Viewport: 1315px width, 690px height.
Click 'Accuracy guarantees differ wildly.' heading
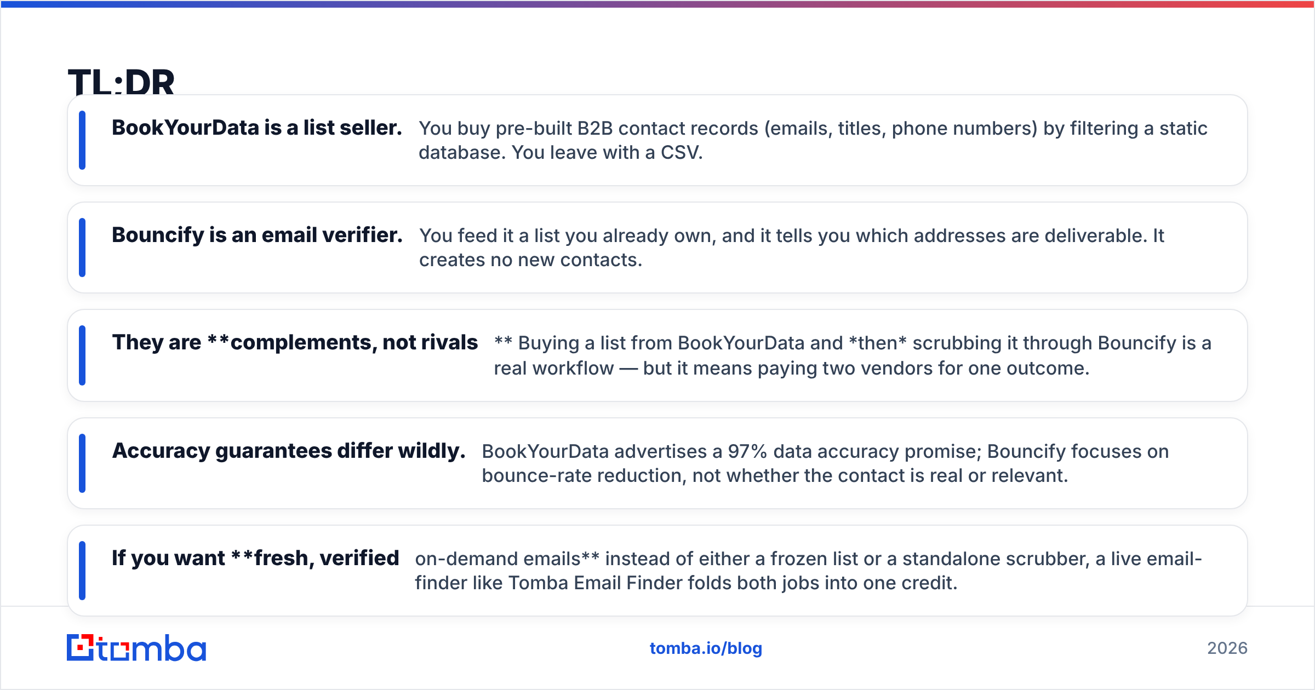click(x=289, y=451)
